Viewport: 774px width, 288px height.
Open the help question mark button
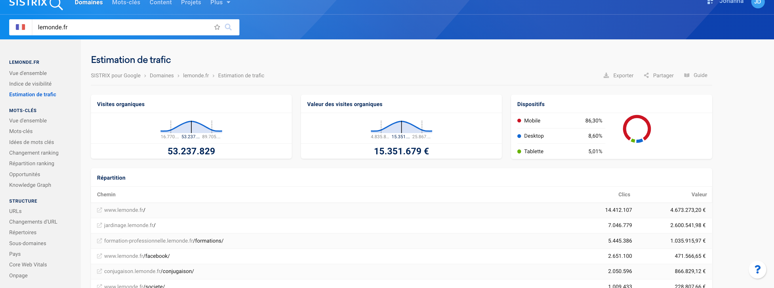pos(757,269)
